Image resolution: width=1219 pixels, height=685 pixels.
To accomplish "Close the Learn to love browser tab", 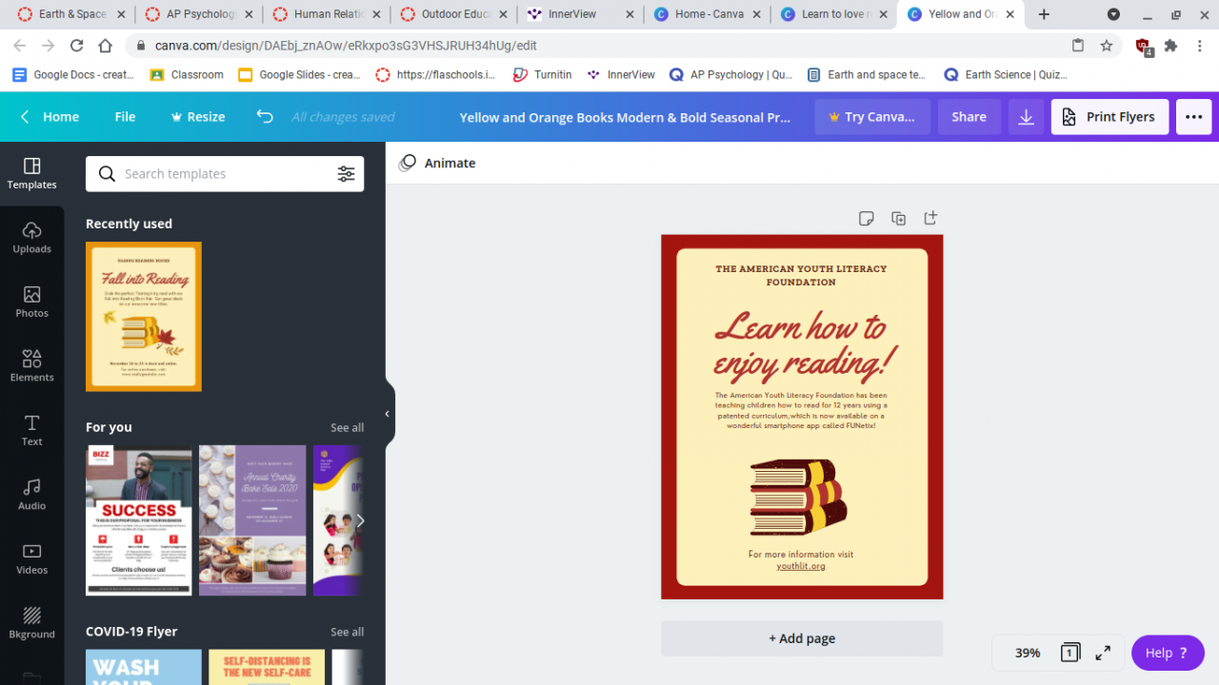I will point(883,14).
